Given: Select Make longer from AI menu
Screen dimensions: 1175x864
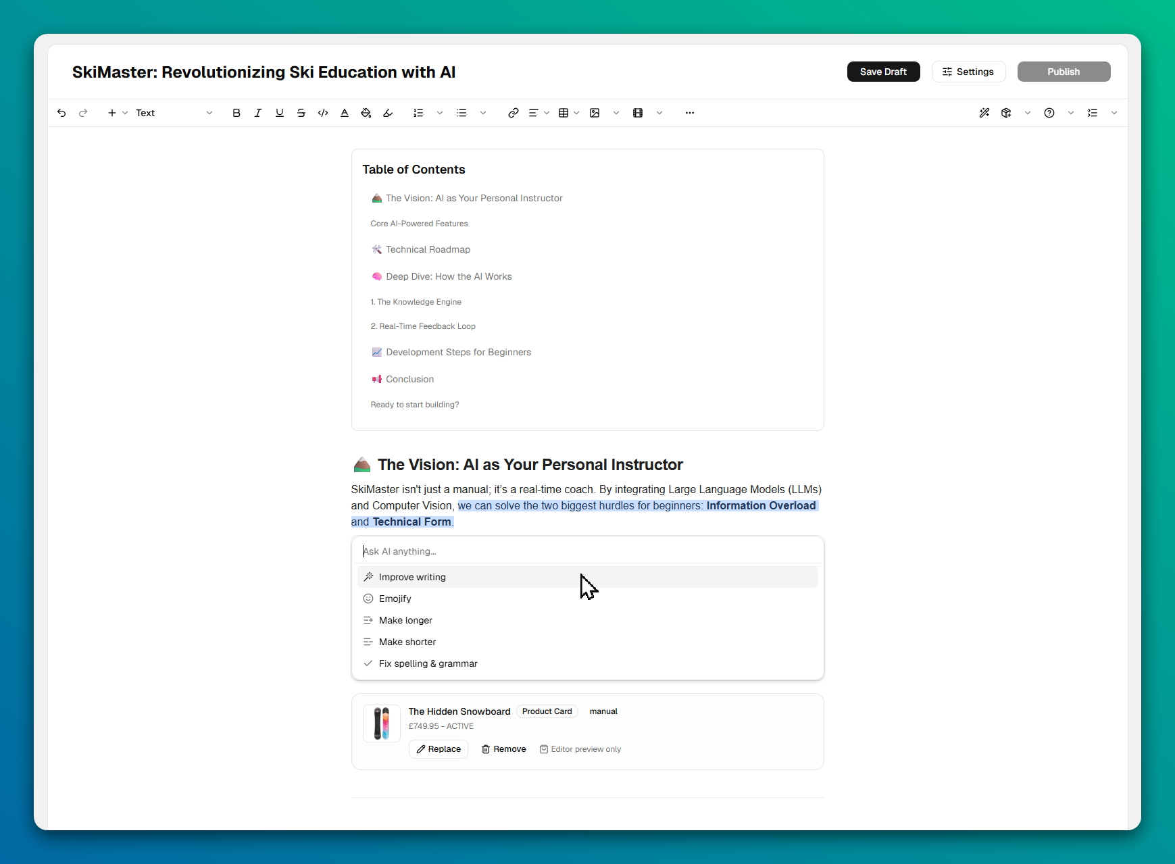Looking at the screenshot, I should click(405, 620).
